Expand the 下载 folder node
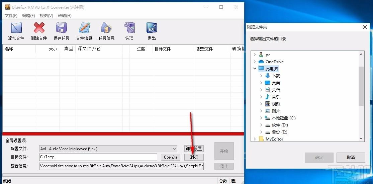373x184 pixels. 261,76
